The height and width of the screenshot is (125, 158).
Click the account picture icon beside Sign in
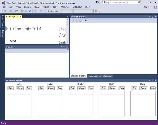pyautogui.click(x=156, y=7)
